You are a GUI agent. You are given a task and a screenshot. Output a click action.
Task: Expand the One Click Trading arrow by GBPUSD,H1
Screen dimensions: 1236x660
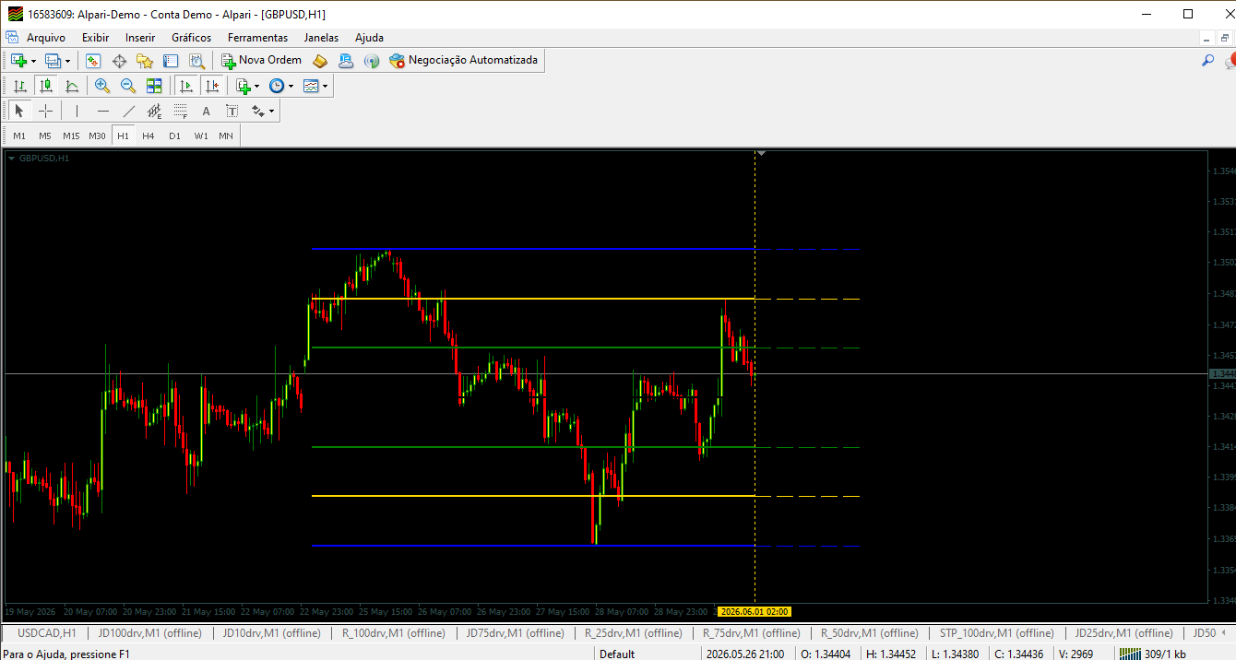[12, 159]
